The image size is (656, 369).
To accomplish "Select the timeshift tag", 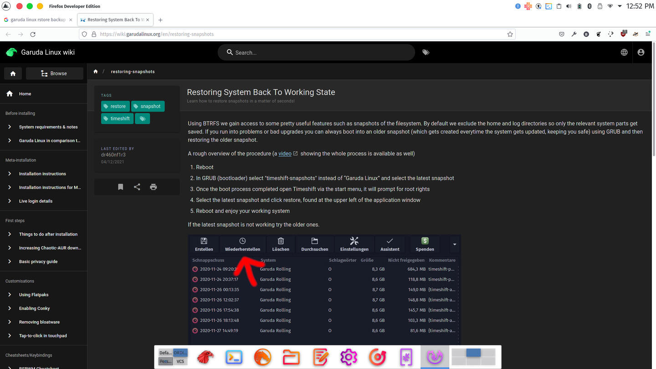I will click(x=117, y=118).
